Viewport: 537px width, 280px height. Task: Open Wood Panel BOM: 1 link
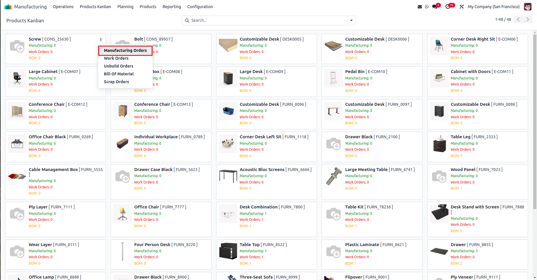456,188
